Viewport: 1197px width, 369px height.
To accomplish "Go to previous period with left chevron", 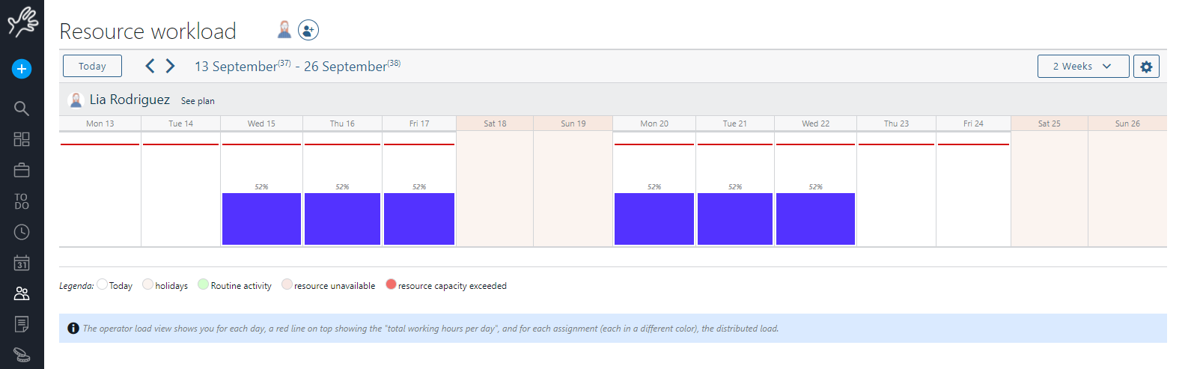I will pos(150,66).
